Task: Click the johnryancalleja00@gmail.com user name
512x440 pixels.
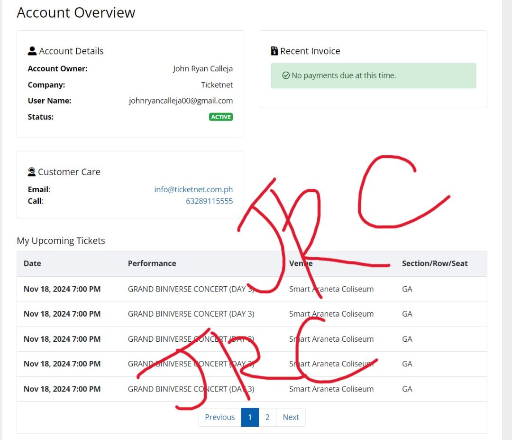Action: pyautogui.click(x=181, y=101)
